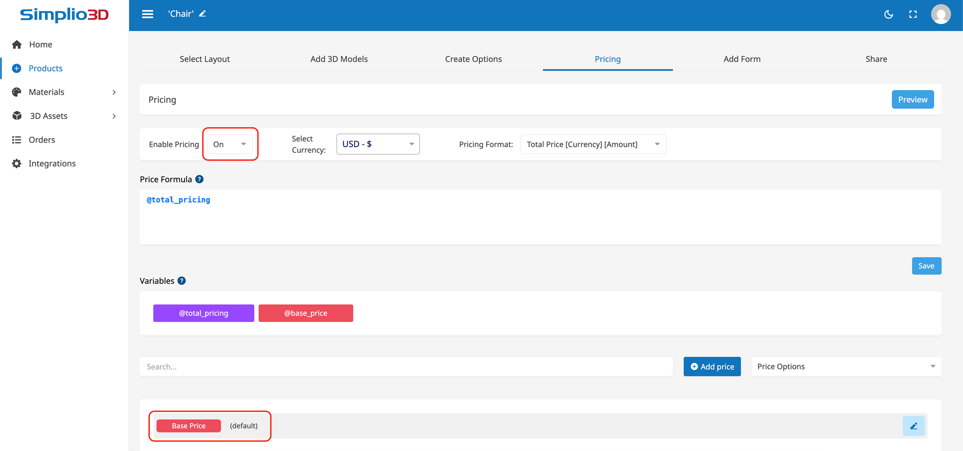
Task: Expand the Pricing Format dropdown
Action: (593, 144)
